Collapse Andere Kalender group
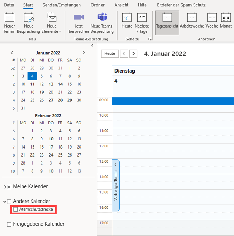The width and height of the screenshot is (234, 236). [5, 201]
